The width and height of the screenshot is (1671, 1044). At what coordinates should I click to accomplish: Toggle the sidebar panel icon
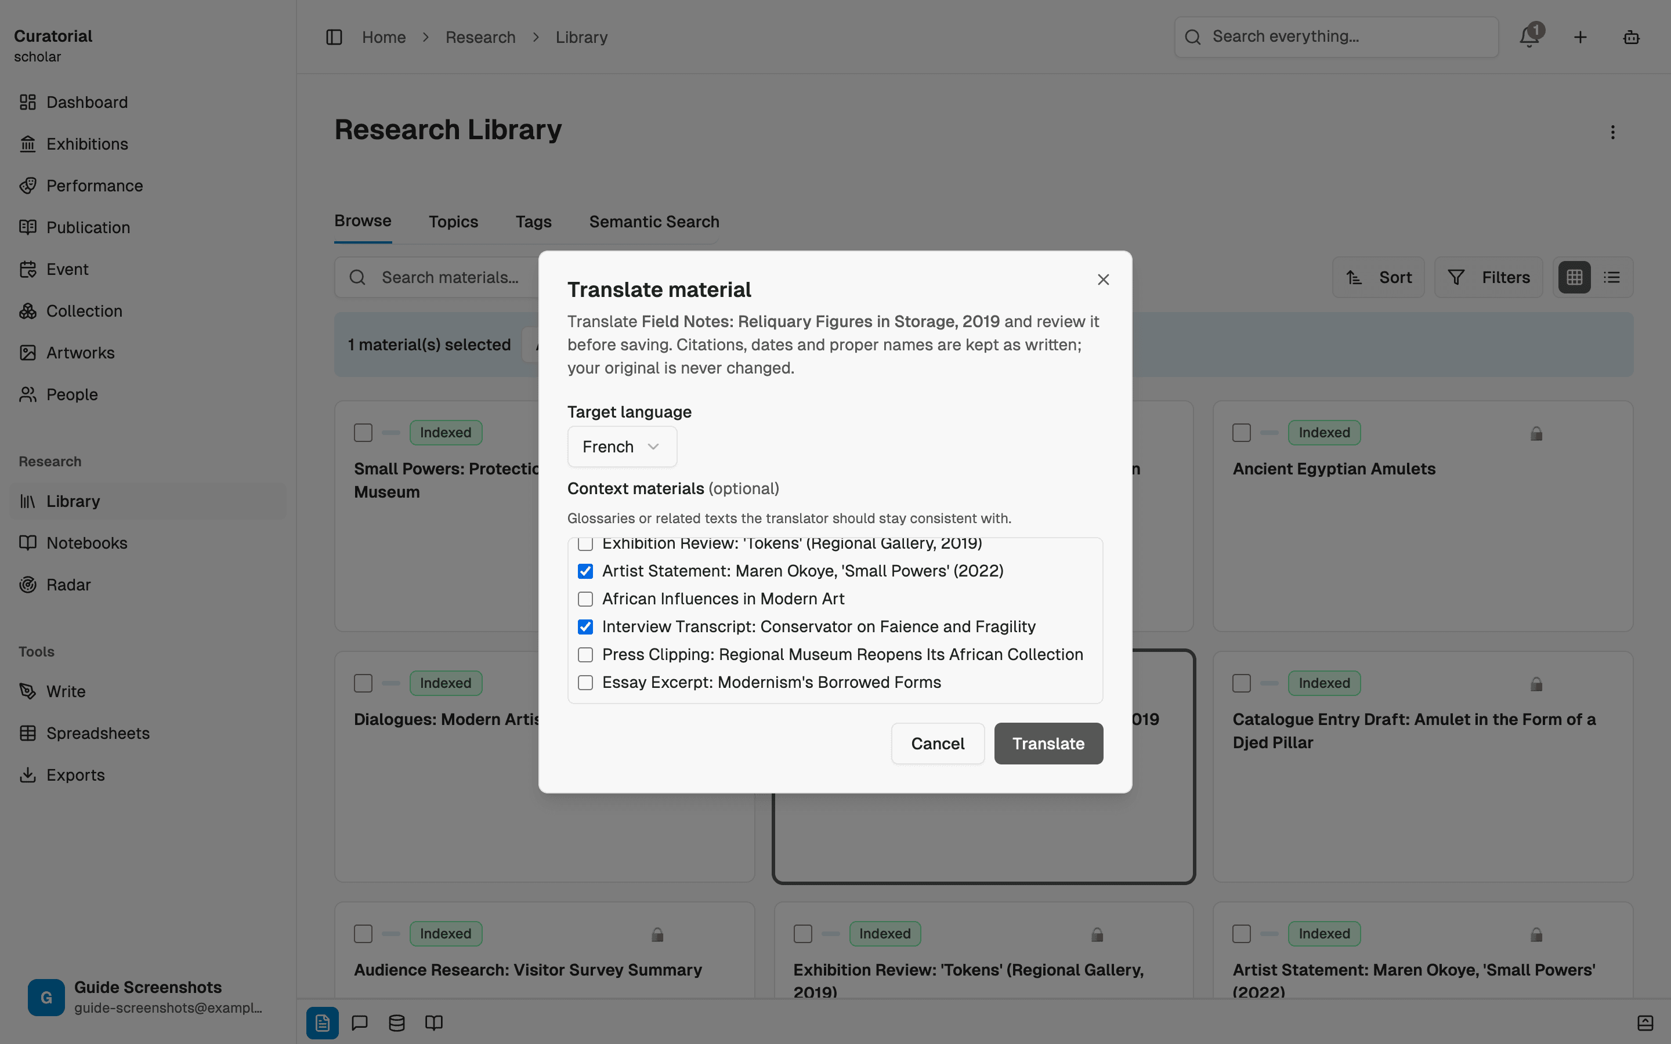[x=334, y=37]
